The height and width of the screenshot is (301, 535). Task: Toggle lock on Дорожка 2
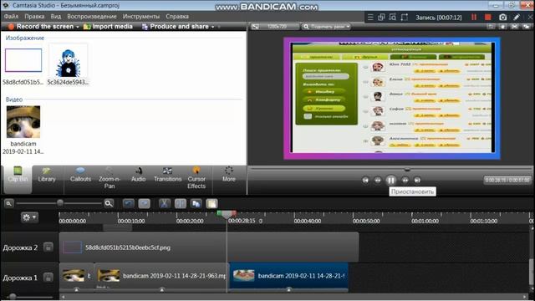(48, 247)
